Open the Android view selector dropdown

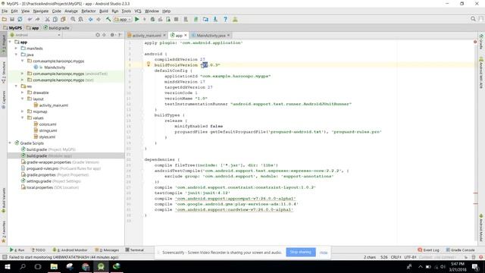click(36, 35)
